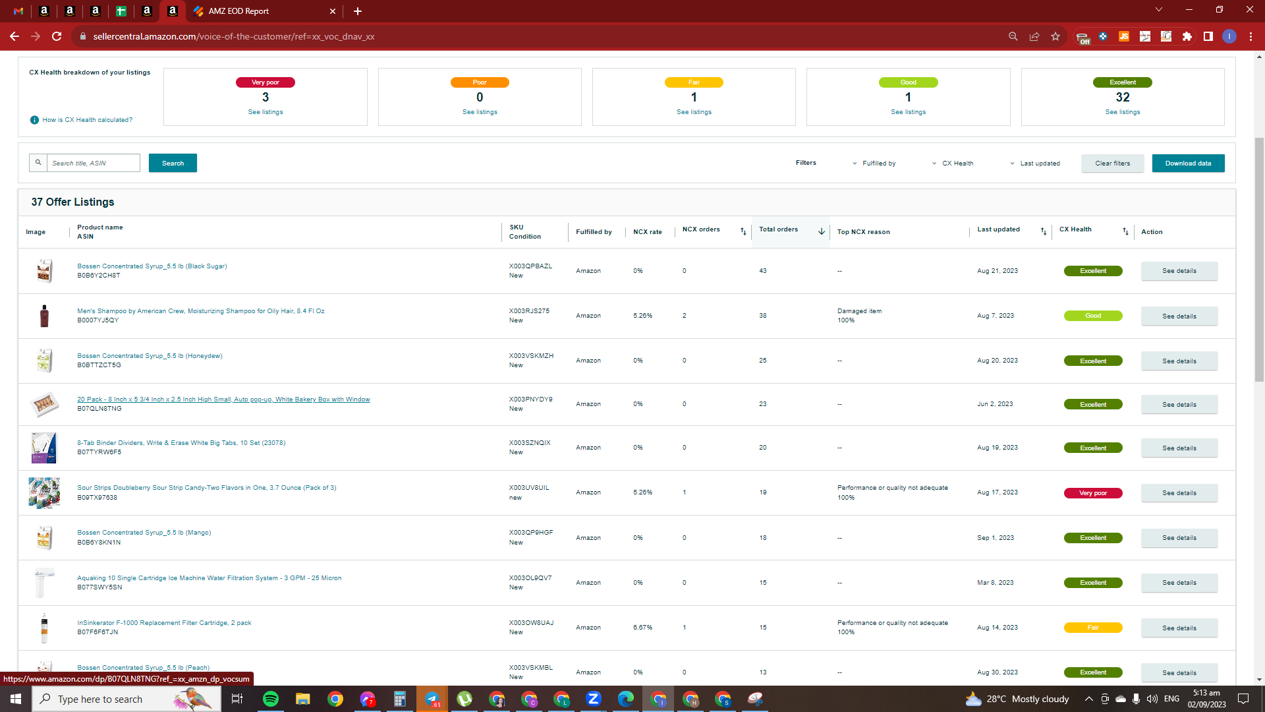
Task: Open the tab search chevron
Action: tap(1159, 9)
